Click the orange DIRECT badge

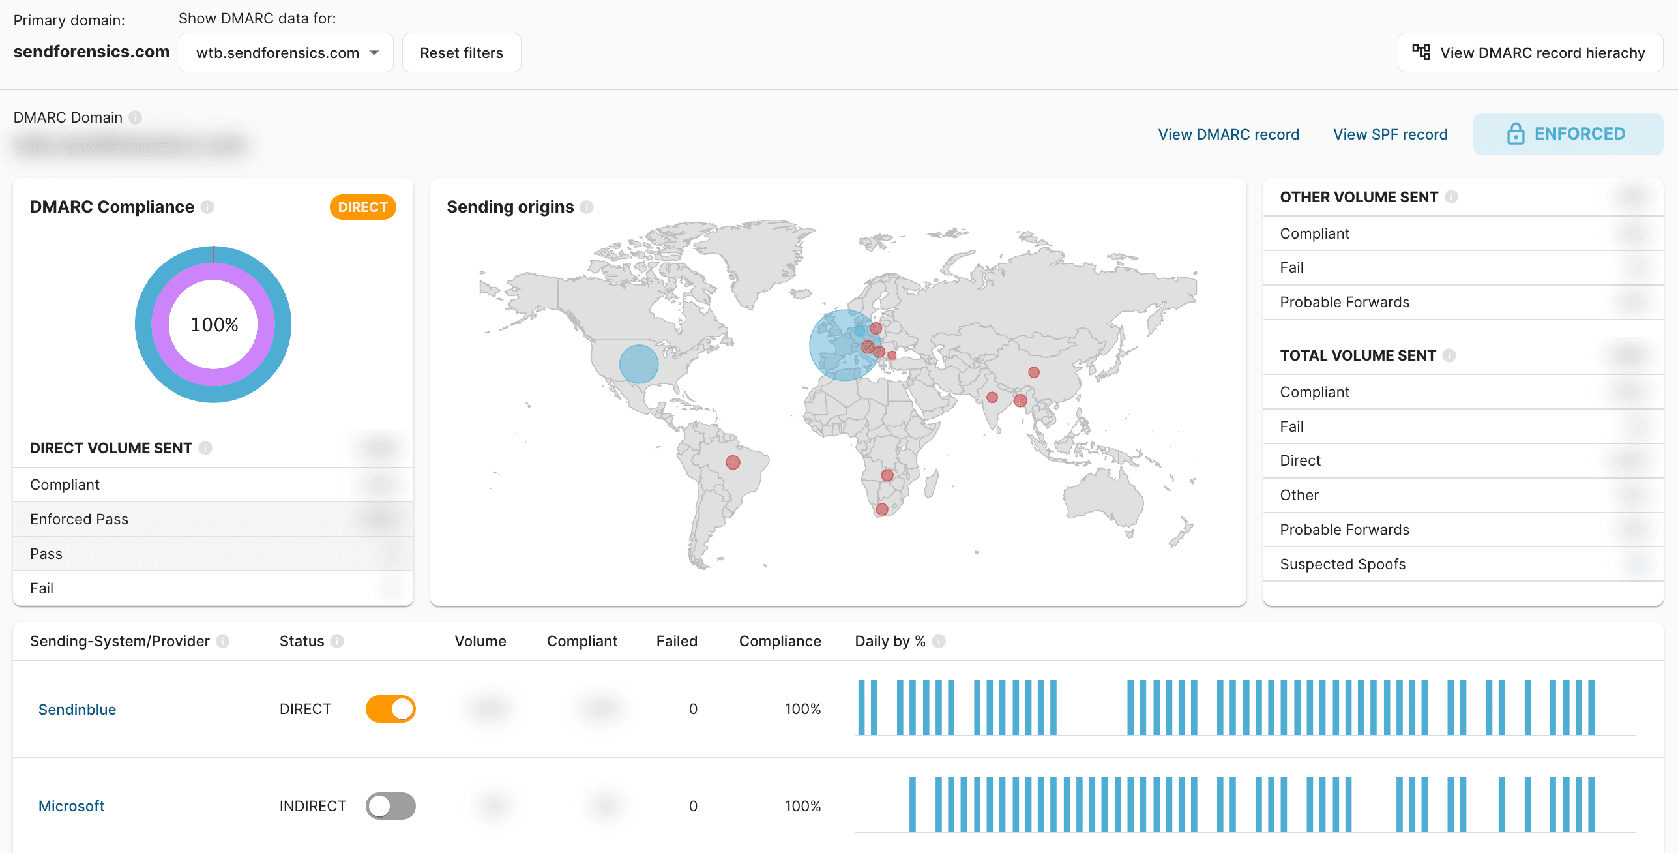pyautogui.click(x=362, y=207)
